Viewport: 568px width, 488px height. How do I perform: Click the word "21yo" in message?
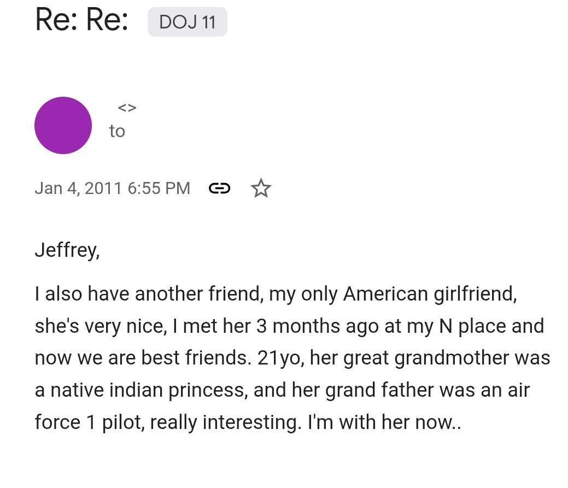tap(280, 358)
